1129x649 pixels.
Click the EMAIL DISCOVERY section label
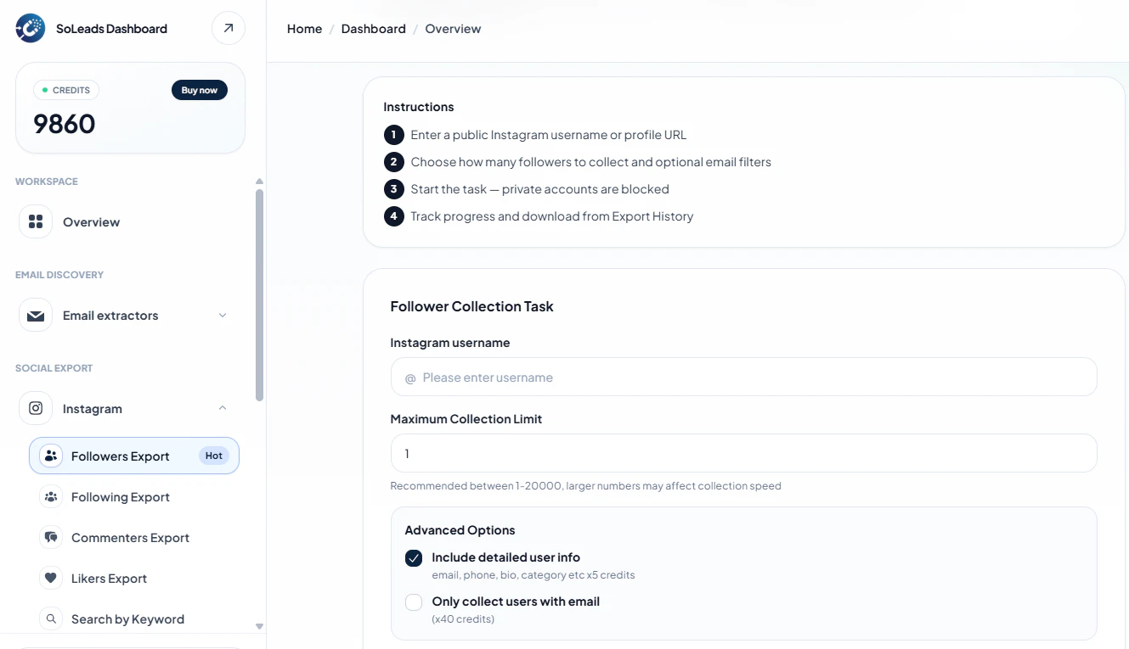[x=59, y=275]
